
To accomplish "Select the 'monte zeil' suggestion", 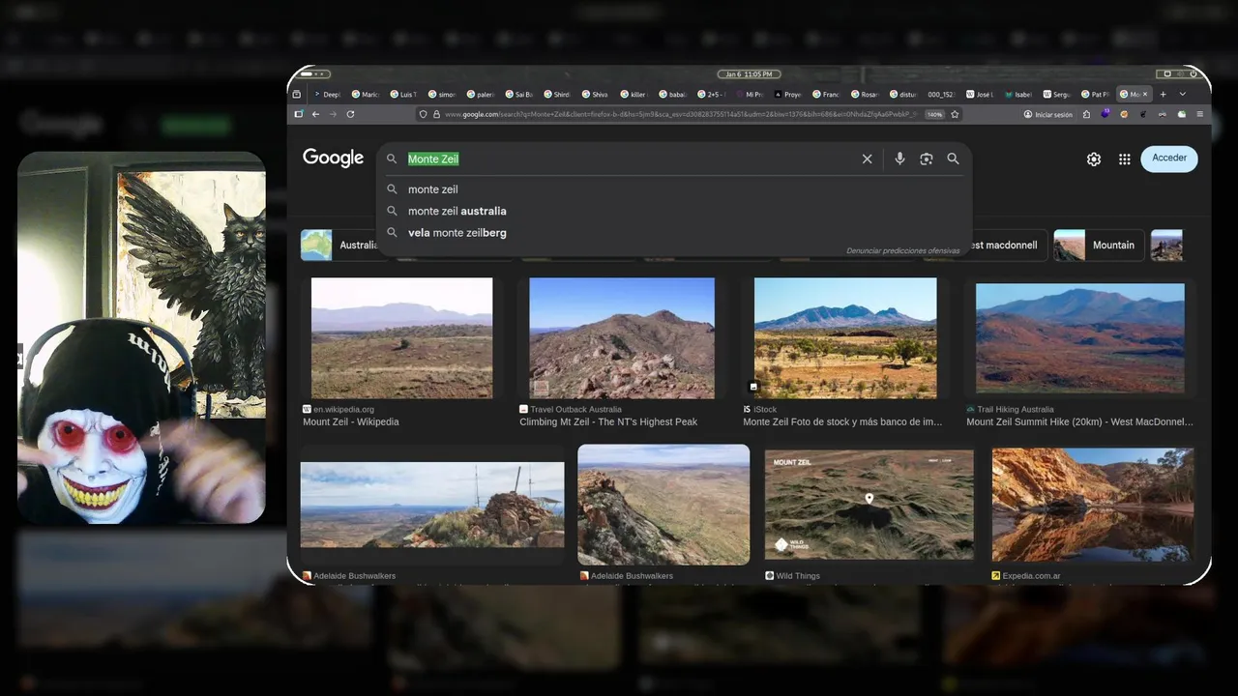I will 673,189.
